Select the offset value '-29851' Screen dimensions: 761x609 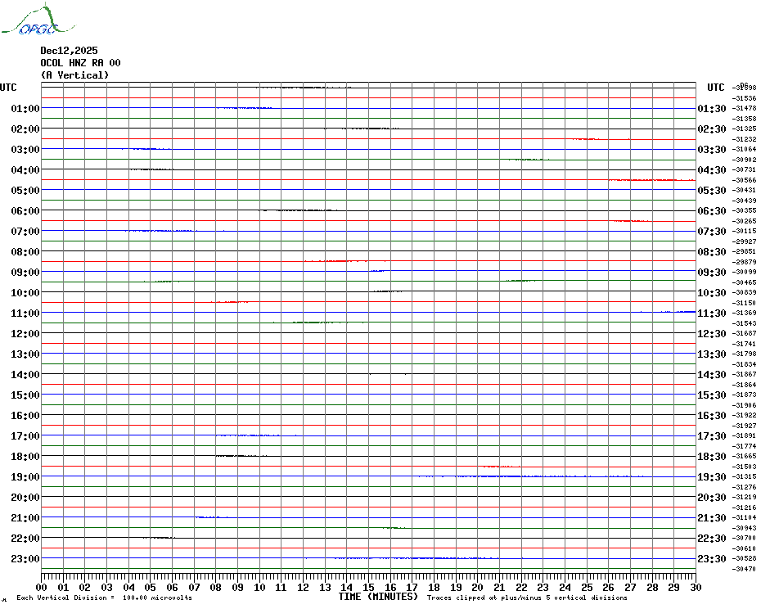pyautogui.click(x=744, y=251)
